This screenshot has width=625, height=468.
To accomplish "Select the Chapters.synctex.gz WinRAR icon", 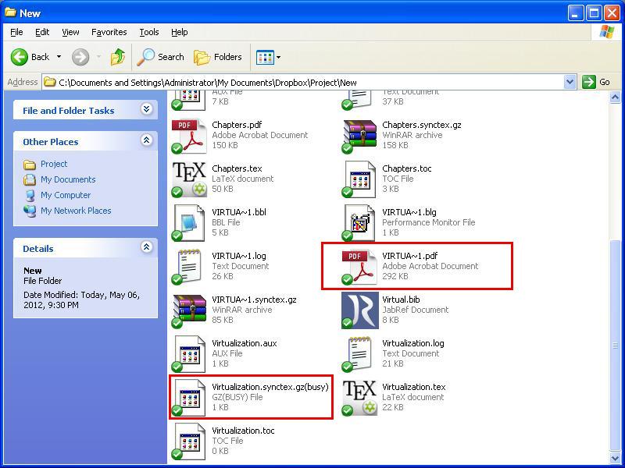I will [359, 136].
